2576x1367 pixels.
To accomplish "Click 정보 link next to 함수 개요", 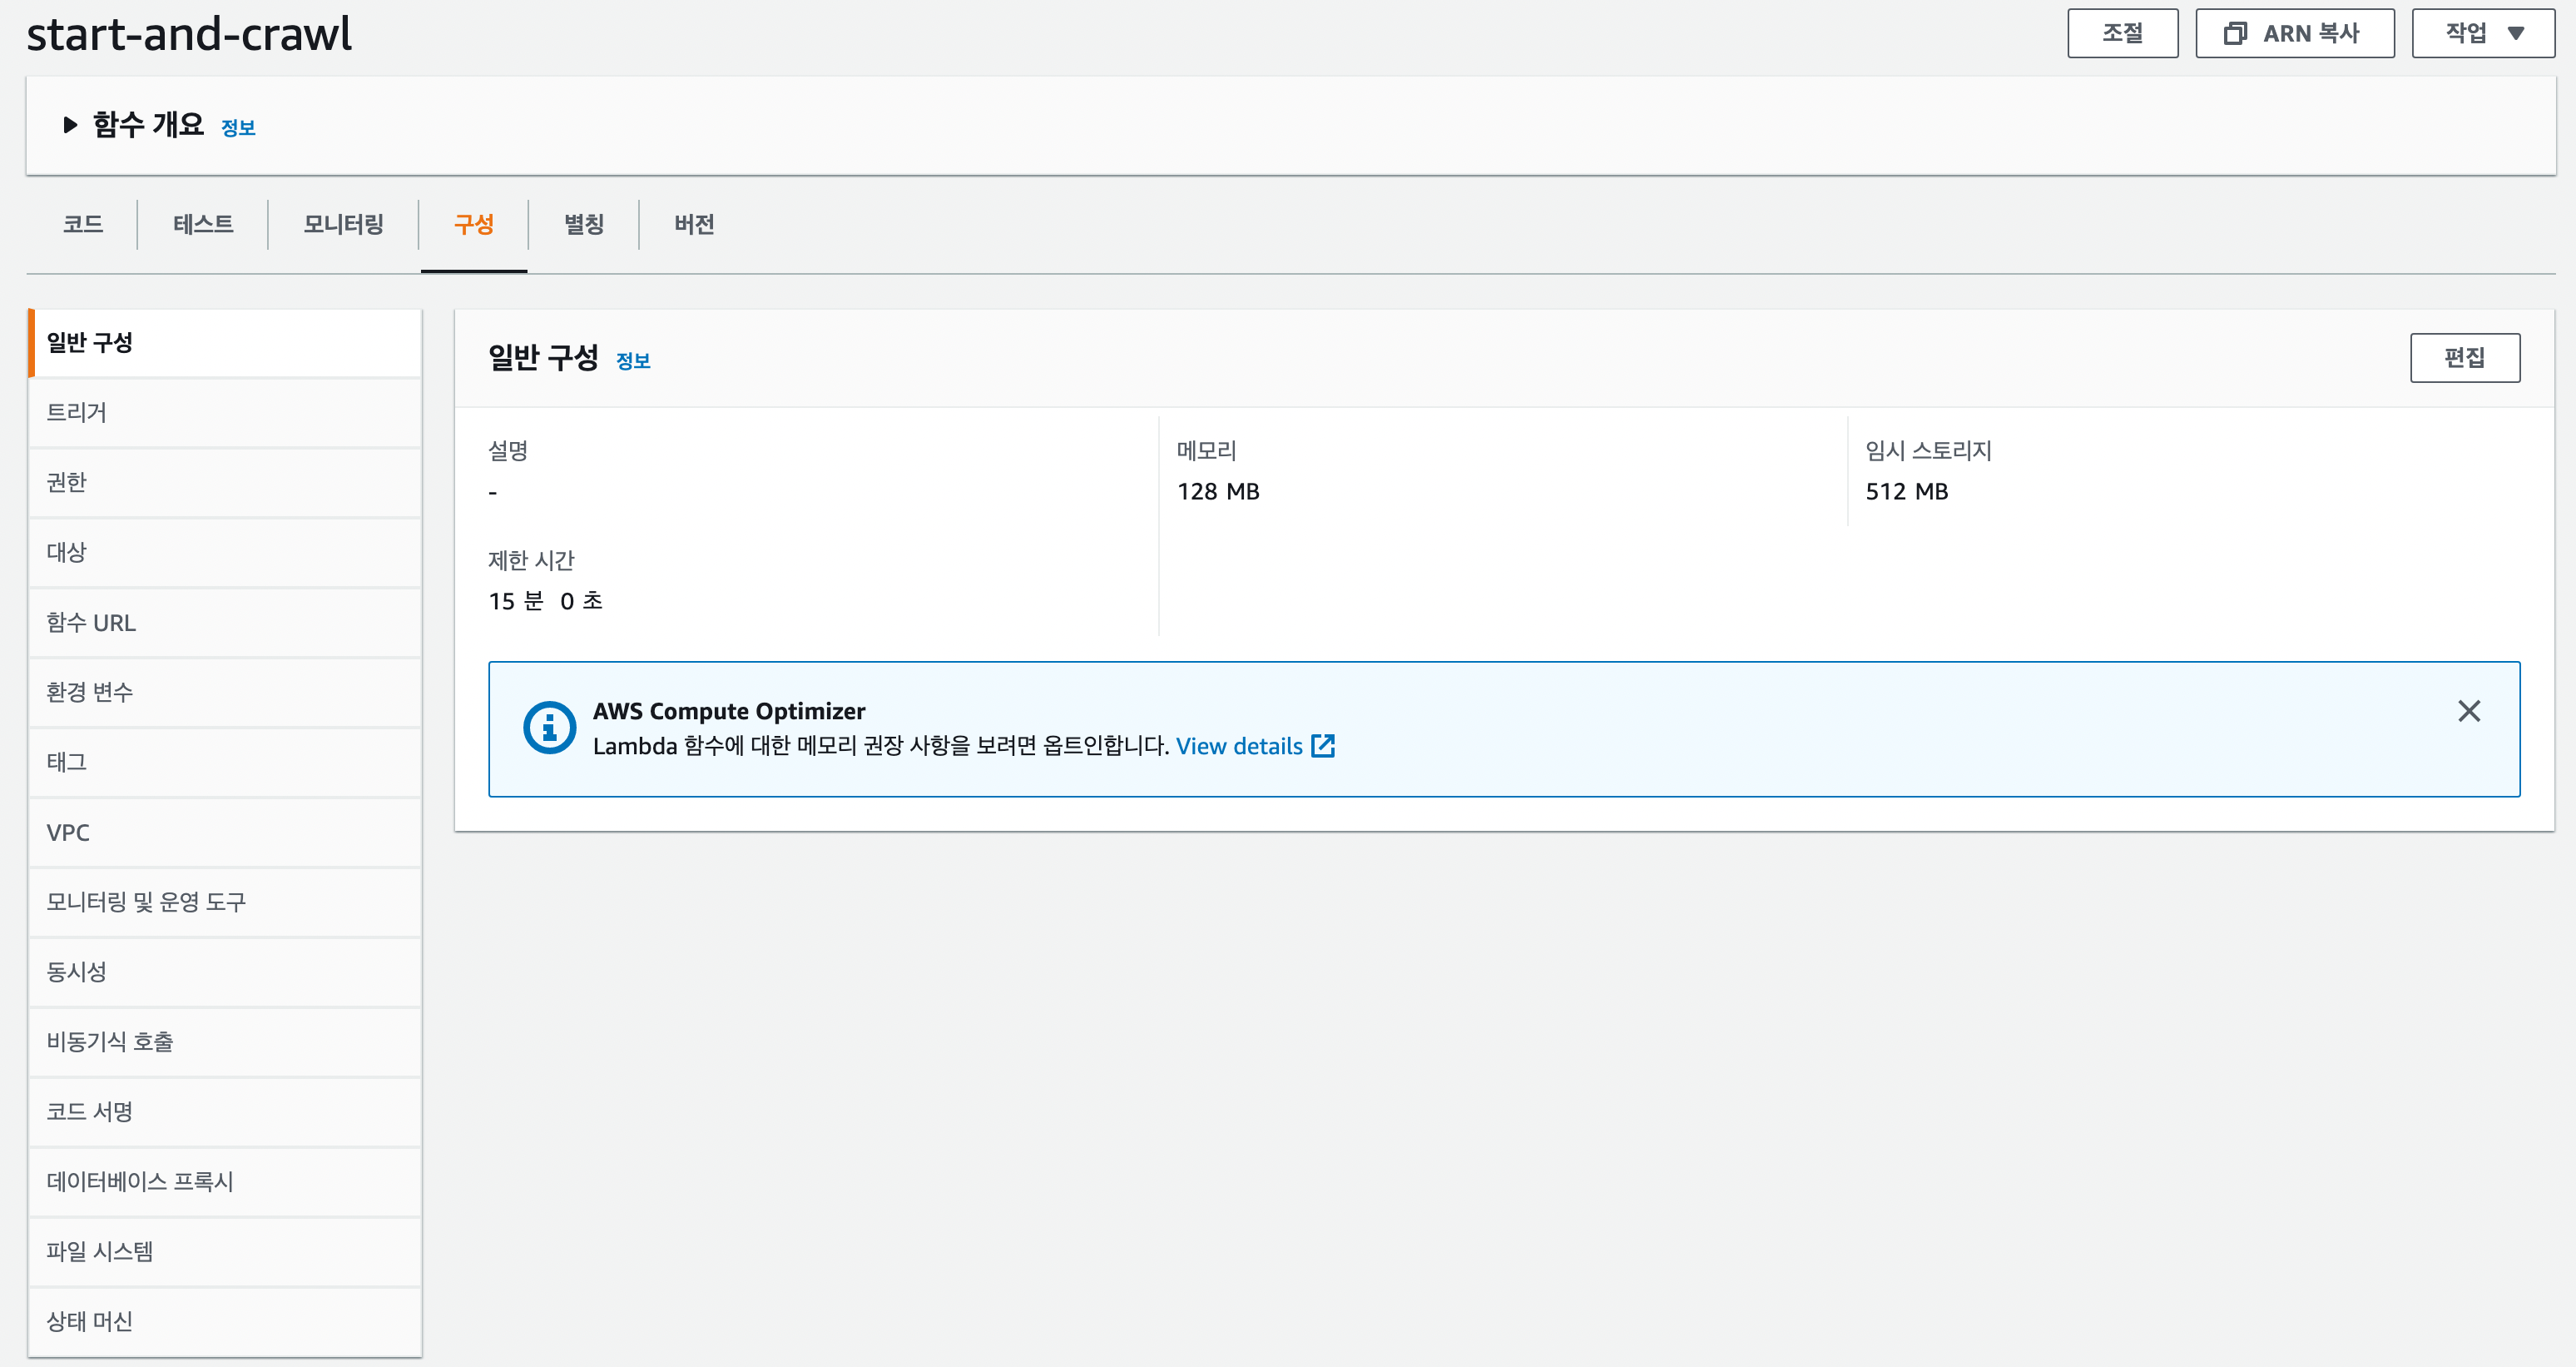I will coord(238,128).
